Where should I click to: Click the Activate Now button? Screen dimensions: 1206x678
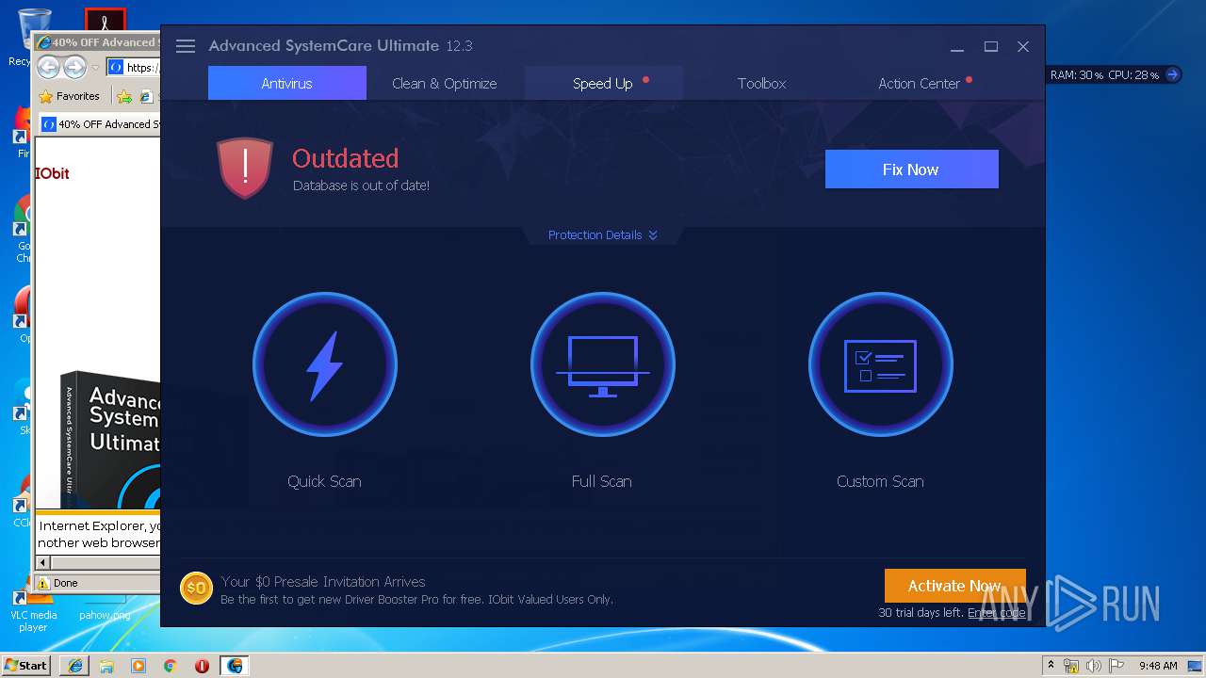(x=954, y=586)
